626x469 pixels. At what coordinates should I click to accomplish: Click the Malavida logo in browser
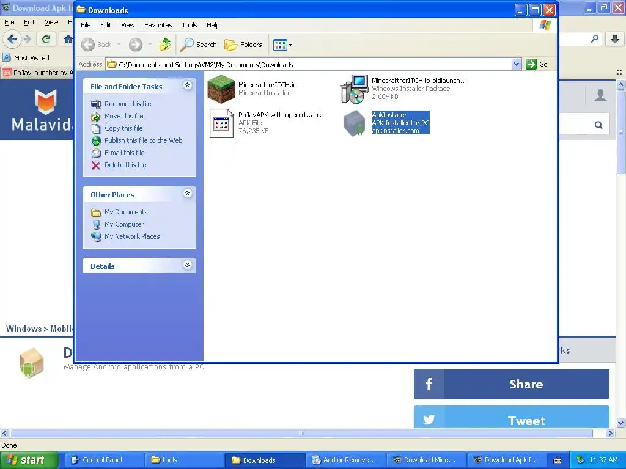41,110
